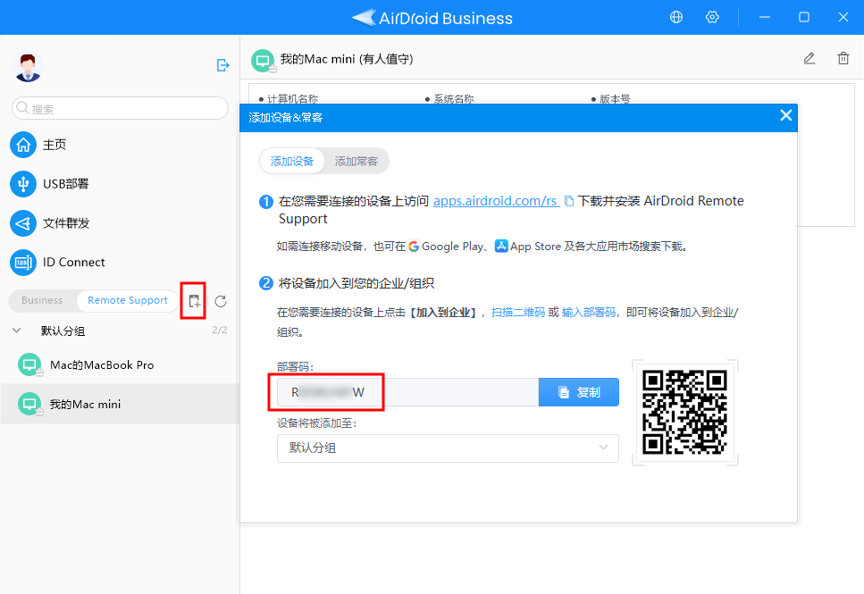Click the USB deployment icon
The image size is (864, 594).
pos(23,184)
